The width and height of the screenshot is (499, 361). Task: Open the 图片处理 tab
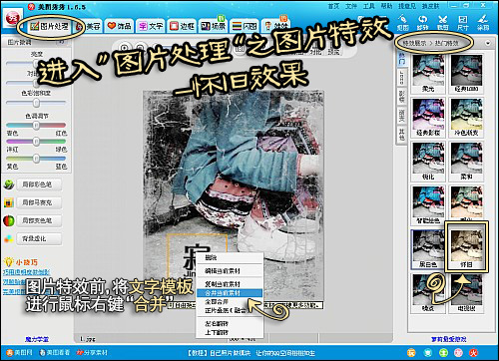[x=49, y=26]
